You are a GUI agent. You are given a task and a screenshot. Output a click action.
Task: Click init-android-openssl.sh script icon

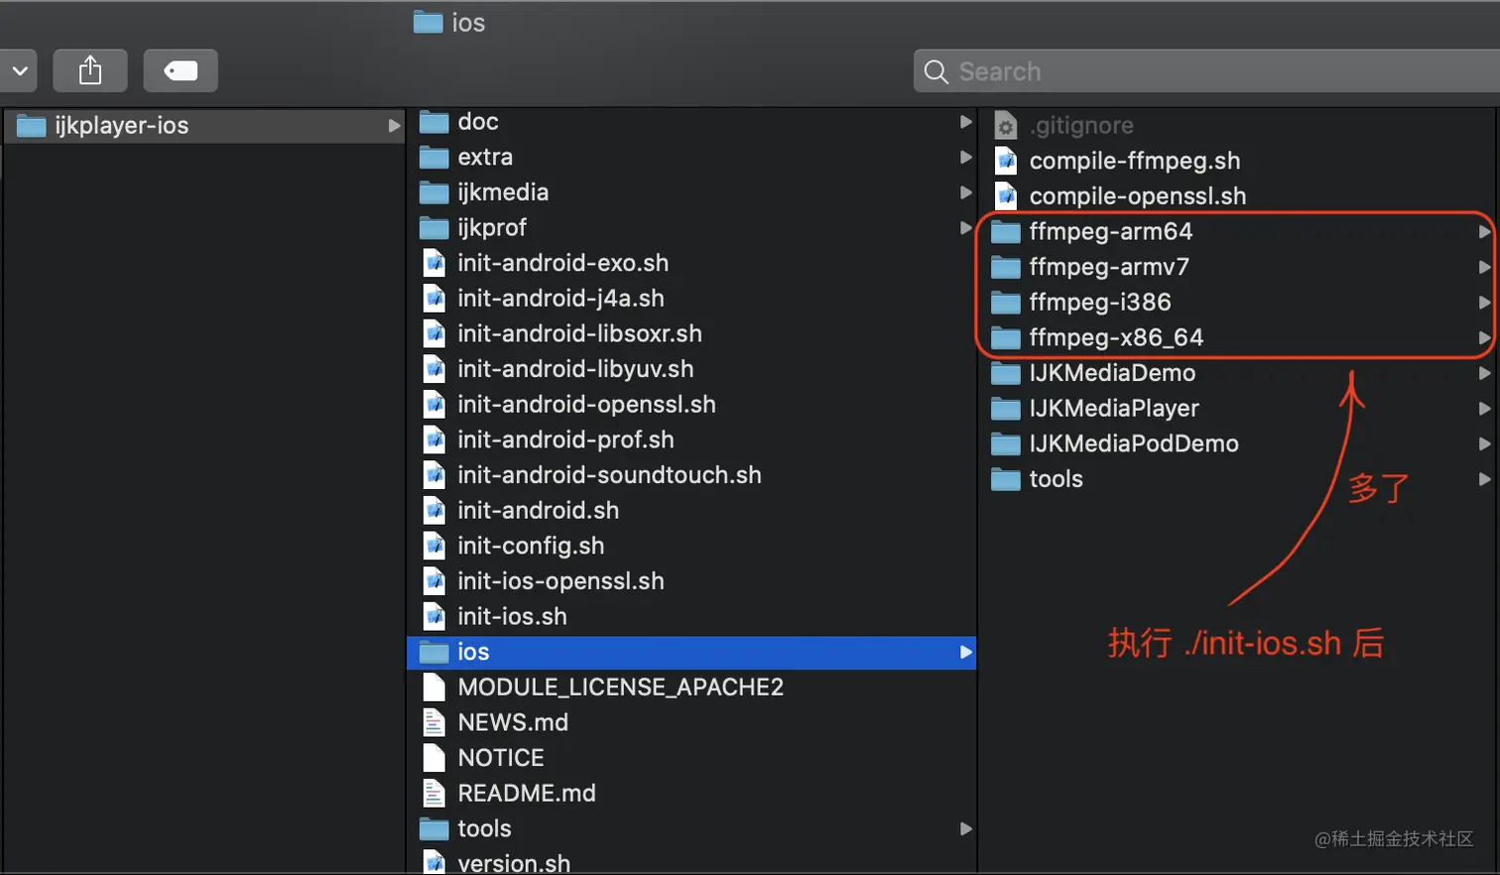click(434, 405)
